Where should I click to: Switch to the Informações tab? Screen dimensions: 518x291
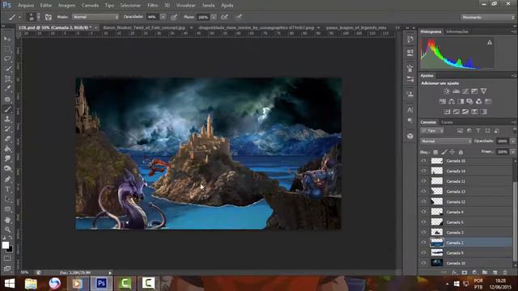pyautogui.click(x=457, y=32)
